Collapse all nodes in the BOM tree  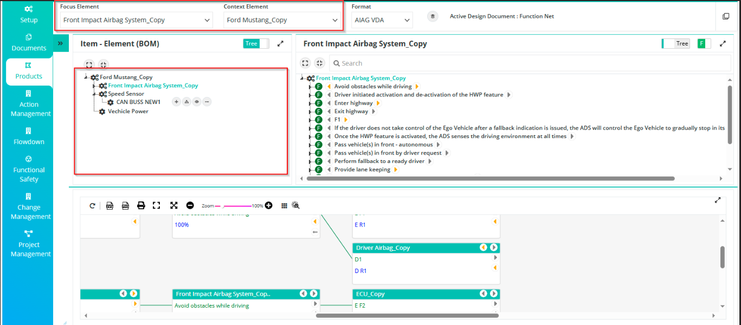104,64
